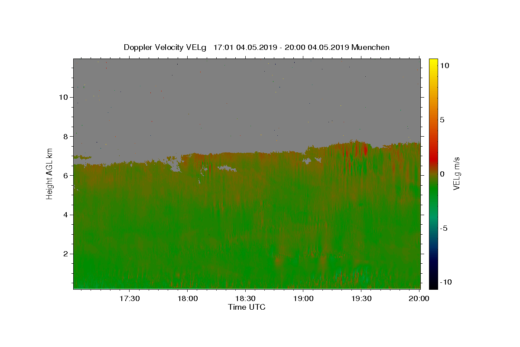Viewport: 520px width, 347px height.
Task: Click the black bottom of the colorbar
Action: coord(433,285)
